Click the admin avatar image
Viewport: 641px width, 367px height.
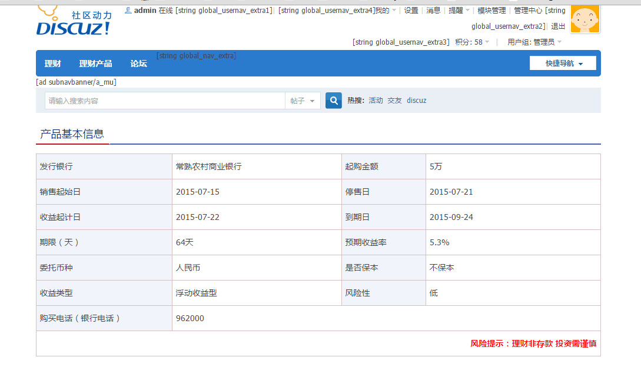[x=584, y=18]
